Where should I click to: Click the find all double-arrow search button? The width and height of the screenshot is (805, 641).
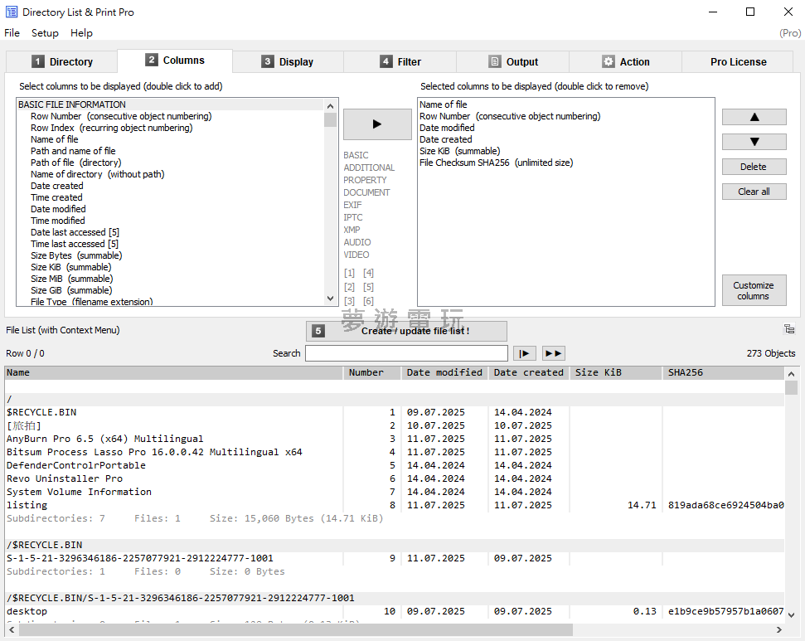[553, 353]
